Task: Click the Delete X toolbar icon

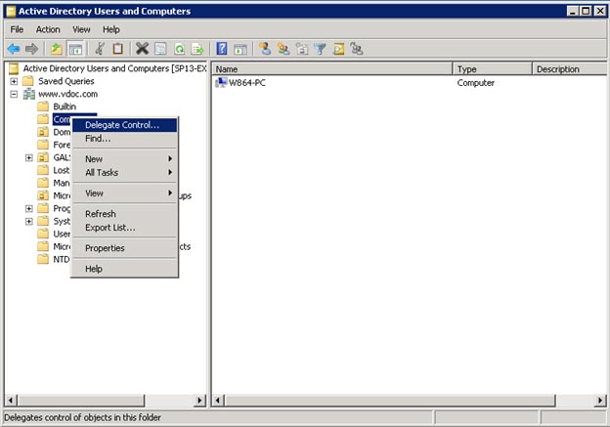Action: 142,49
